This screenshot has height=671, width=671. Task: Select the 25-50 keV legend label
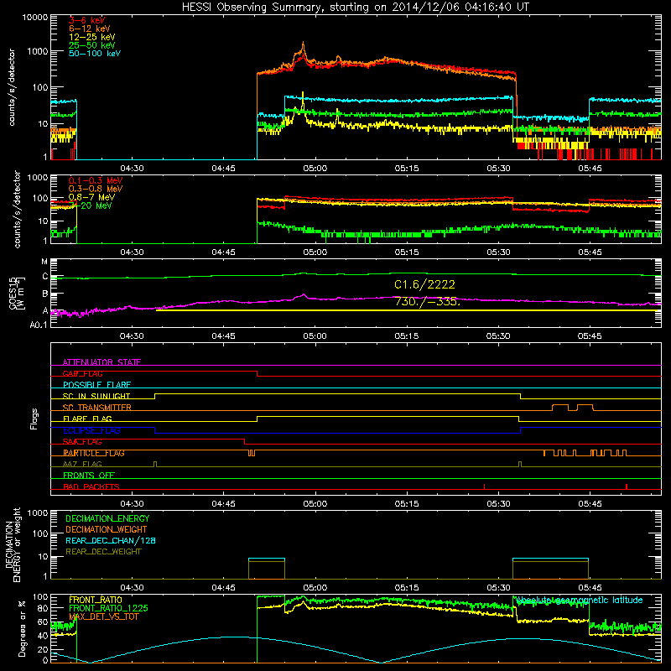click(x=92, y=45)
